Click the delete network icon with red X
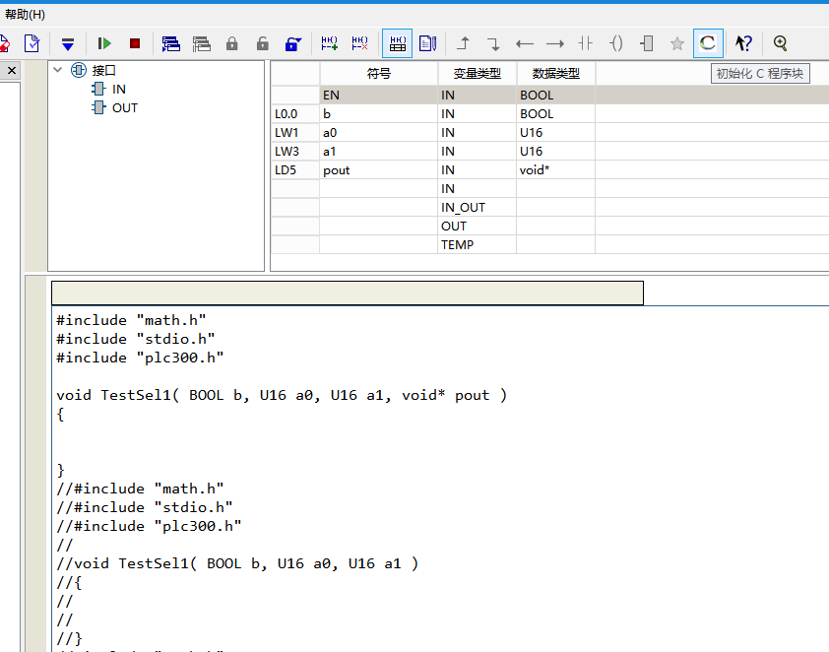This screenshot has width=829, height=652. 360,43
